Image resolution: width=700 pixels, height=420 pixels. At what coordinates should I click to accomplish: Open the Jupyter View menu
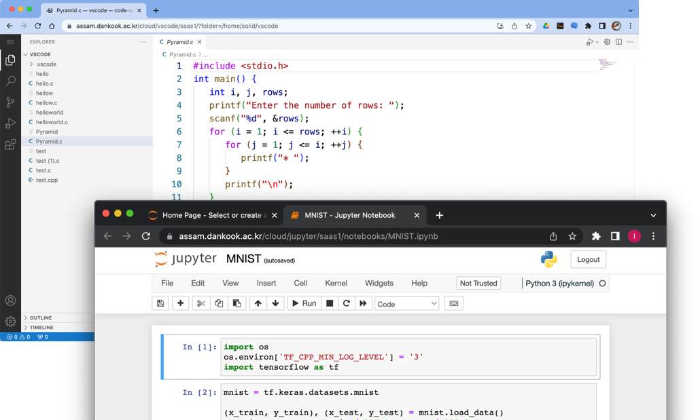coord(231,283)
